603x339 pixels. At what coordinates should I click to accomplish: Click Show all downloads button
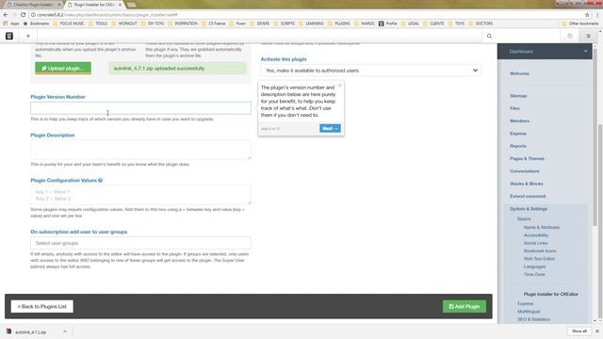click(x=579, y=331)
